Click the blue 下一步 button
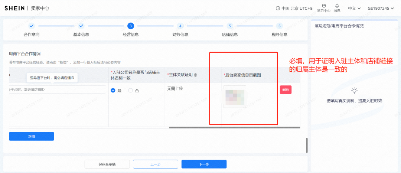Screen dimensions: 401x173 [x=204, y=164]
